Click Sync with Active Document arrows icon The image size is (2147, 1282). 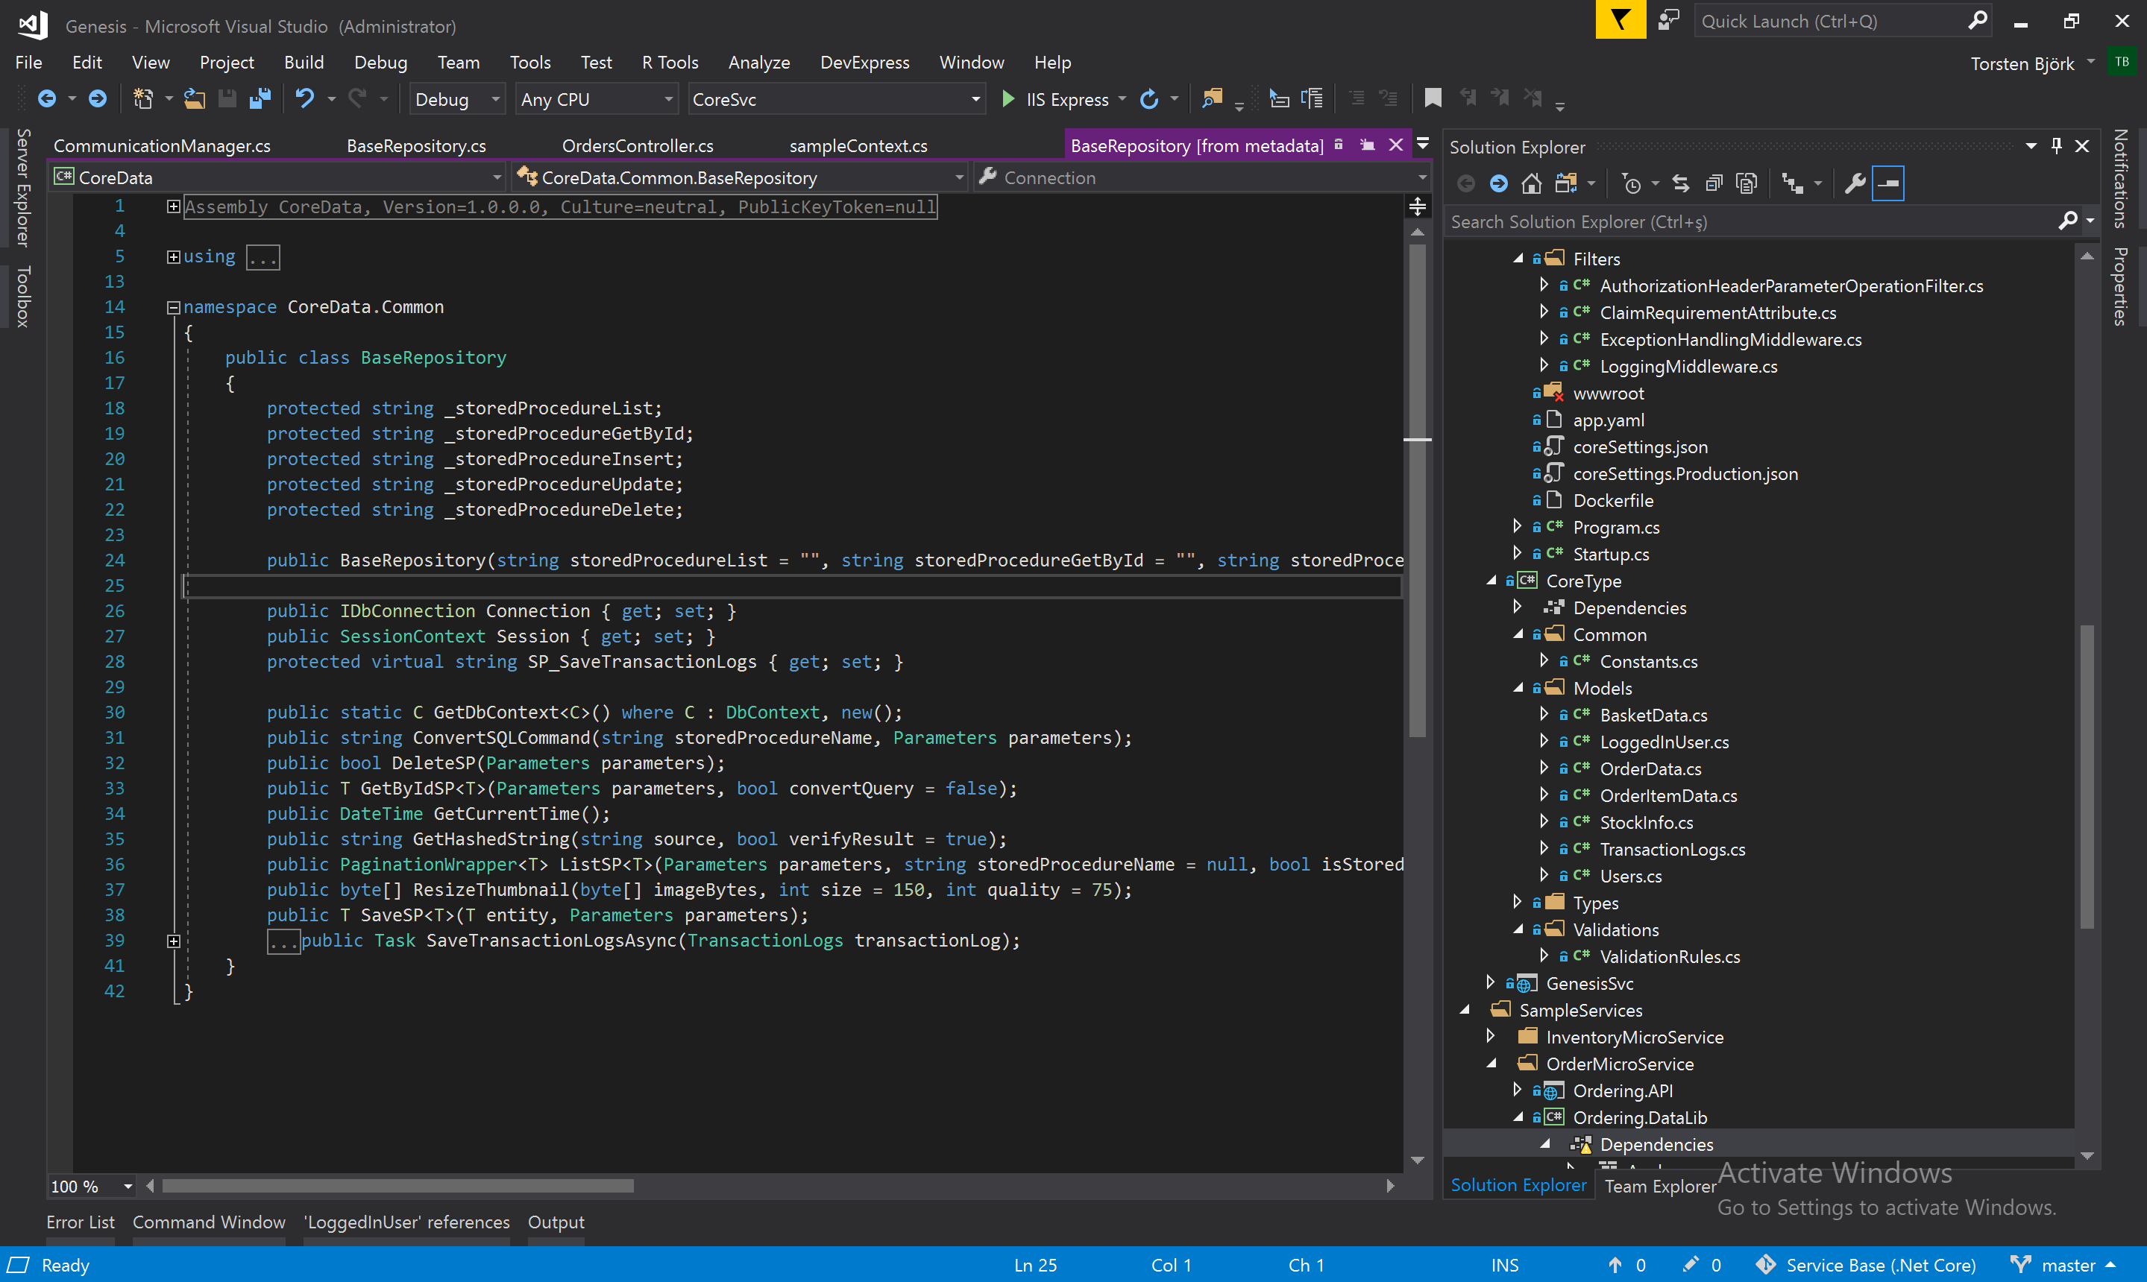coord(1680,183)
